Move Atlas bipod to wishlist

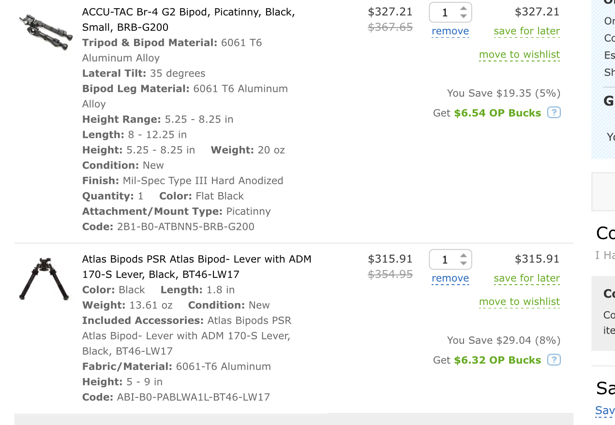[519, 302]
